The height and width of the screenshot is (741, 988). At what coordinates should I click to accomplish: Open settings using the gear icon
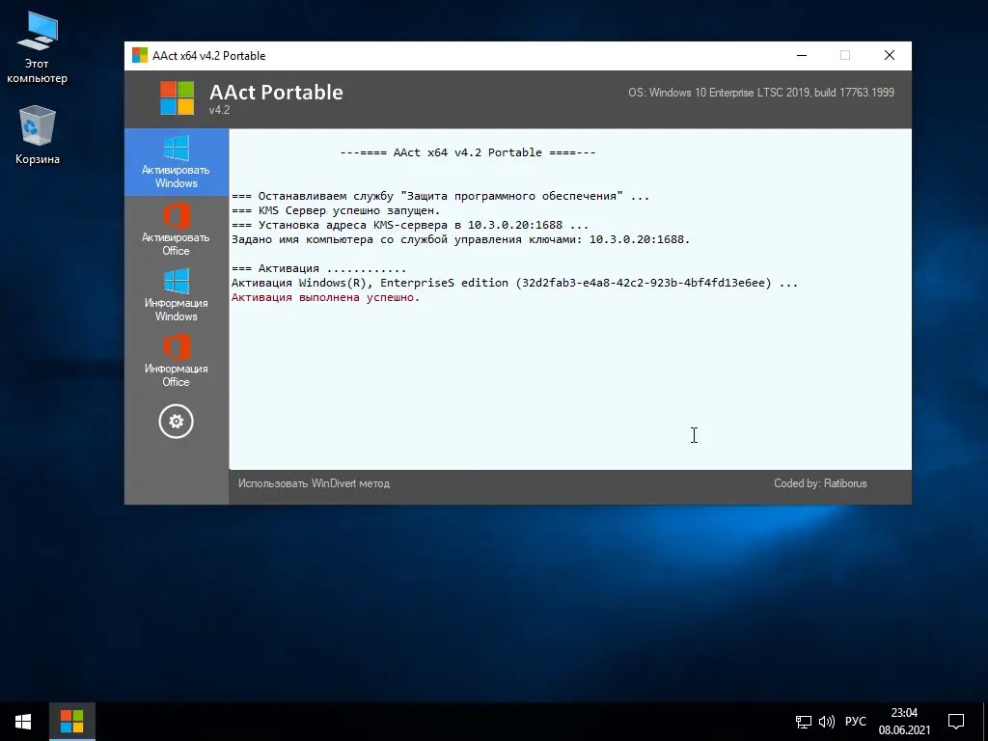tap(176, 422)
